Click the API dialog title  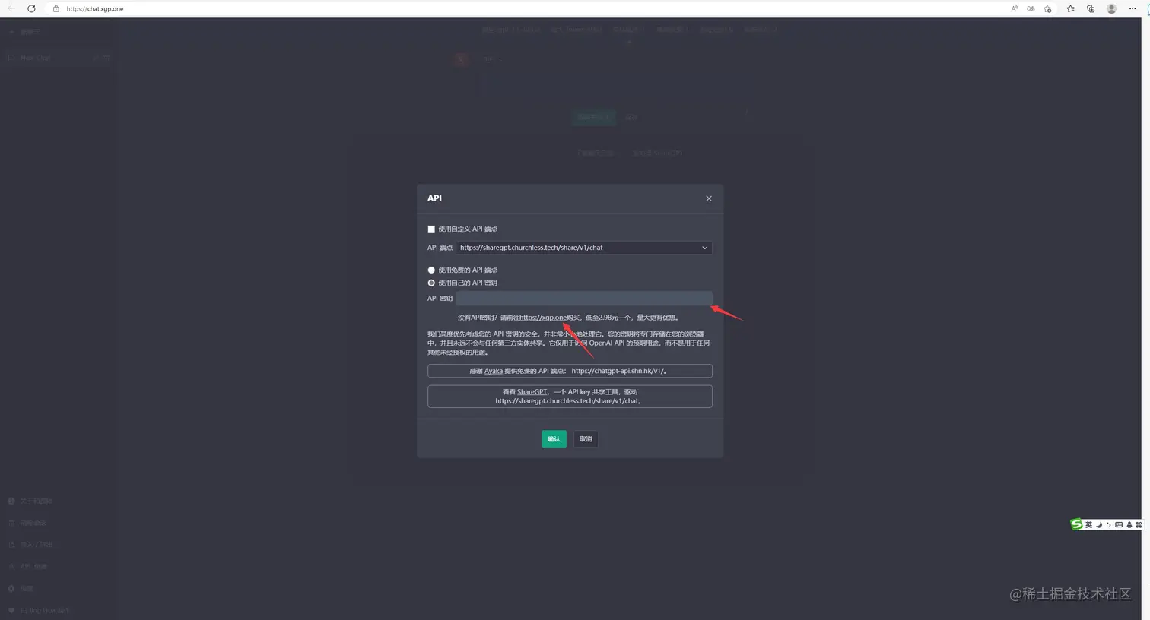pyautogui.click(x=434, y=198)
